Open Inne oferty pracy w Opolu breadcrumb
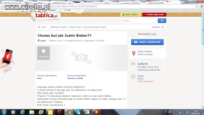204x115 pixels. (x=95, y=27)
